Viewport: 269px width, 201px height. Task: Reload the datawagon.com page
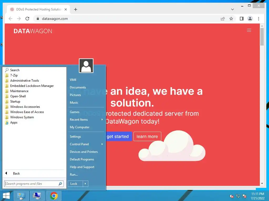click(27, 19)
